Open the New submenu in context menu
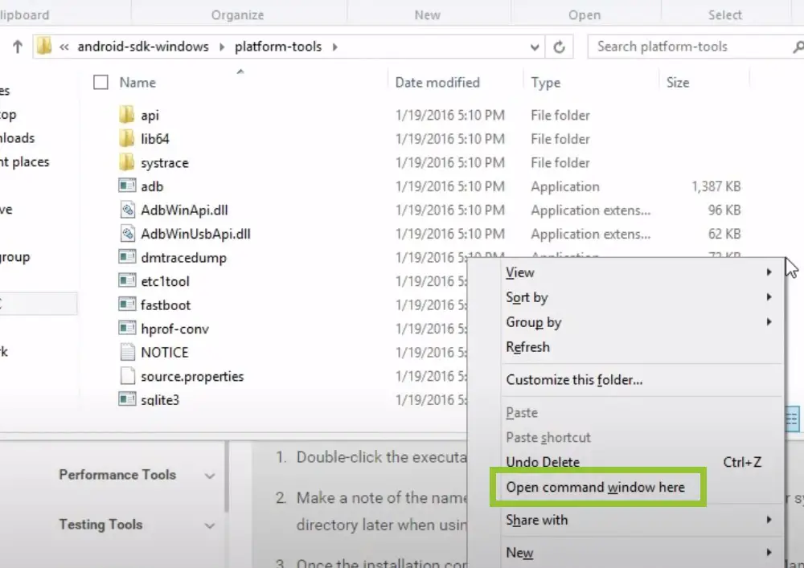Viewport: 804px width, 568px height. click(638, 553)
